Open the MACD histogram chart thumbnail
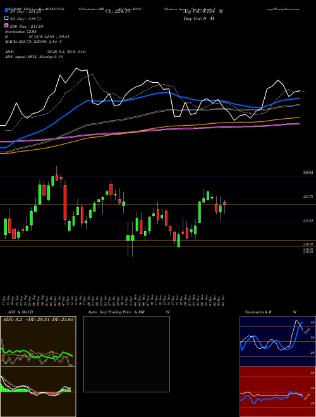Screen dimensions: 316x417 (x=38, y=392)
